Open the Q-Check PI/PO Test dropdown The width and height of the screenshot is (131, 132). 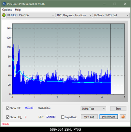(x=111, y=15)
